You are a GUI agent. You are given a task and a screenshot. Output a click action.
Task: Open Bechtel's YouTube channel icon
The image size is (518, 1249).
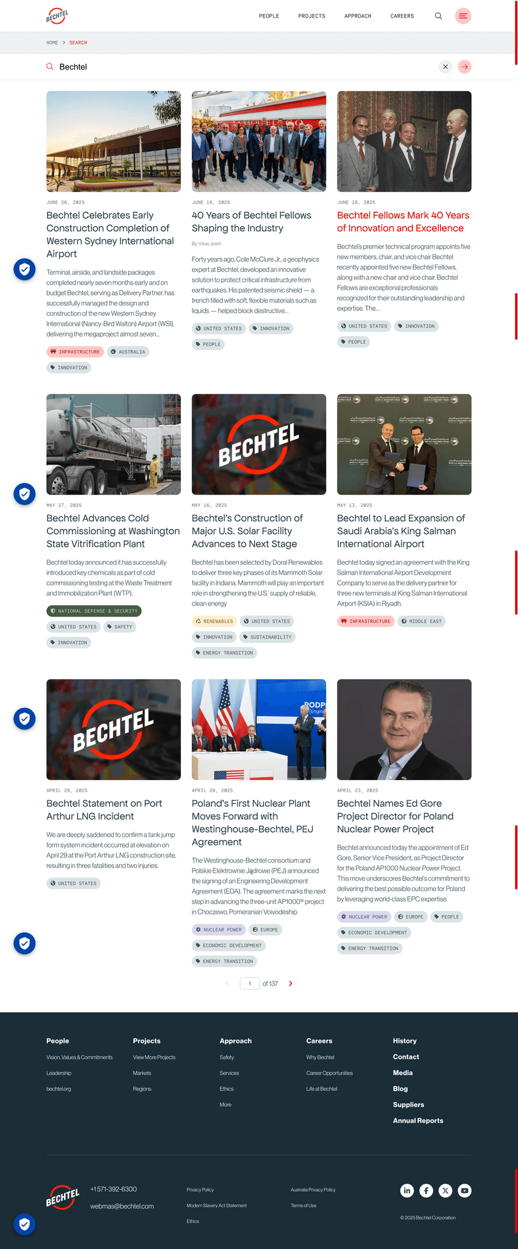(464, 1190)
